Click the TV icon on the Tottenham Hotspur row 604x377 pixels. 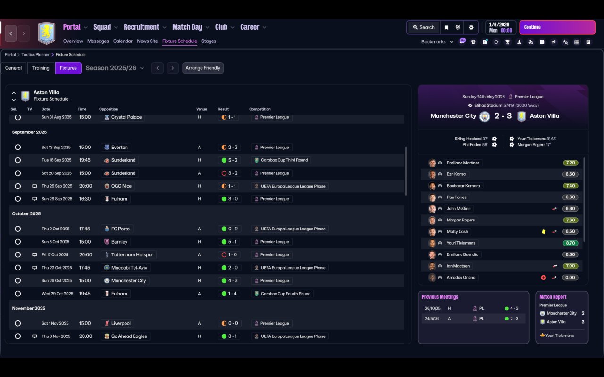34,255
